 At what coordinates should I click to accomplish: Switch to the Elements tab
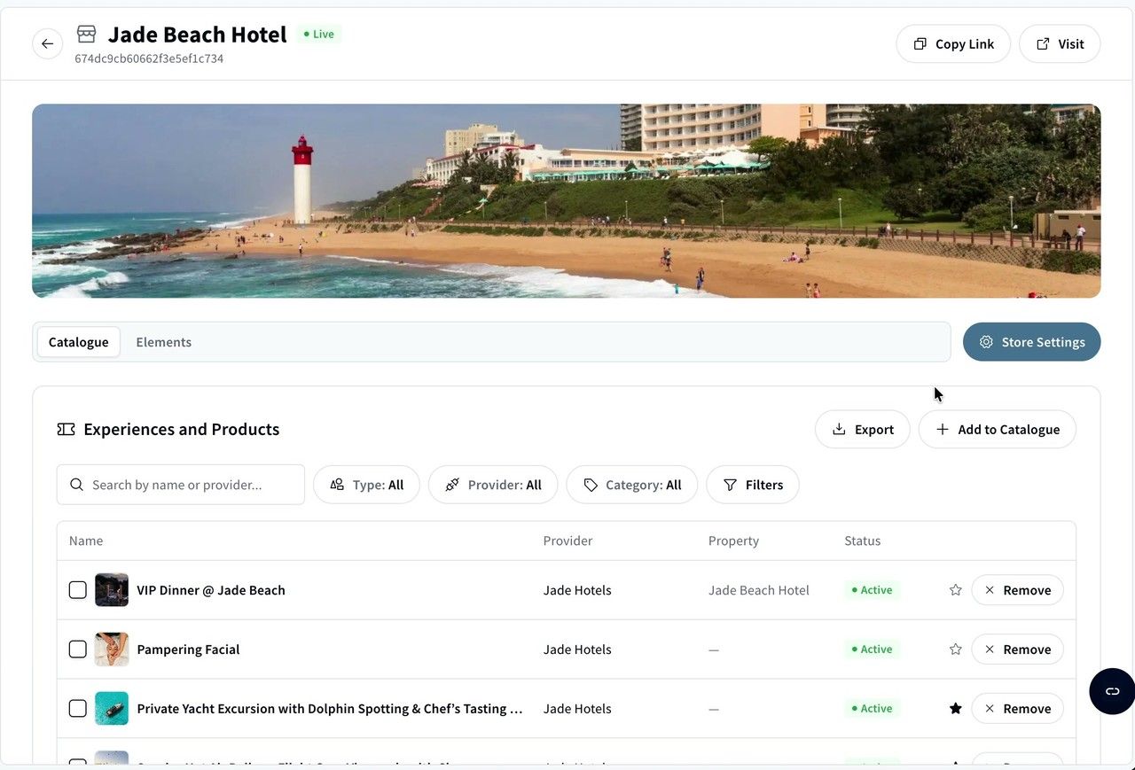[164, 342]
